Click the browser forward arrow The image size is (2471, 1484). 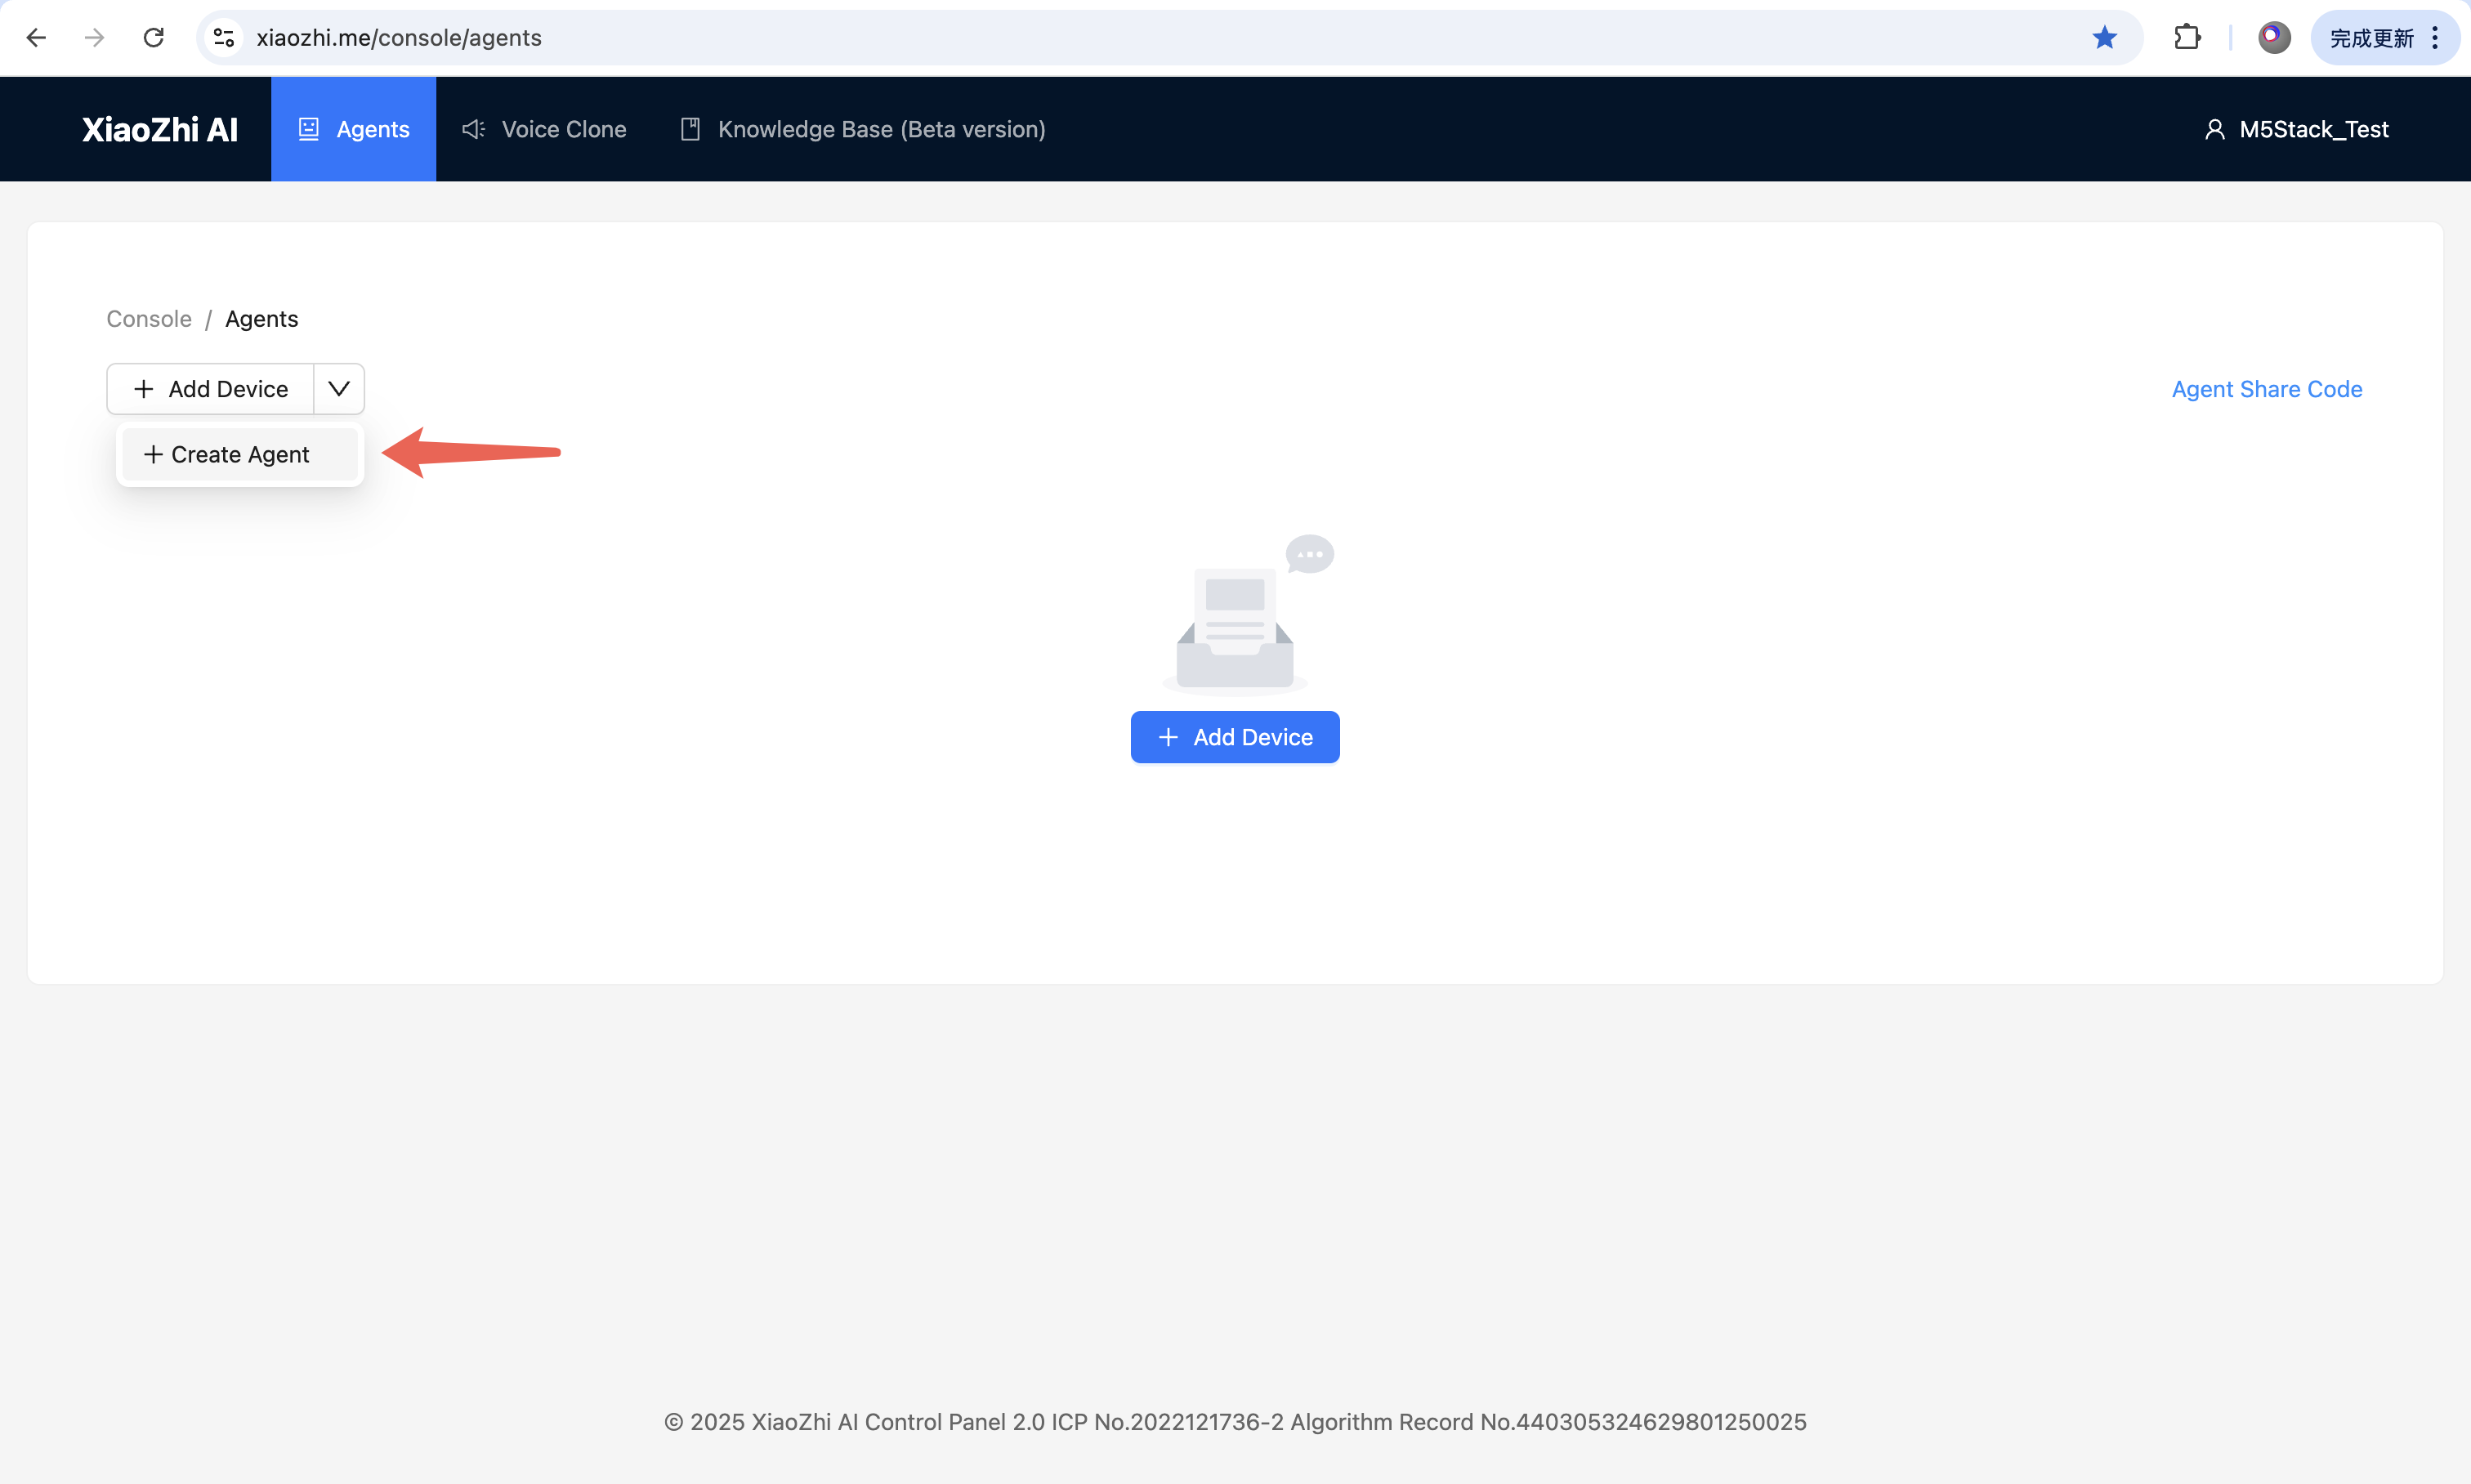[x=94, y=38]
